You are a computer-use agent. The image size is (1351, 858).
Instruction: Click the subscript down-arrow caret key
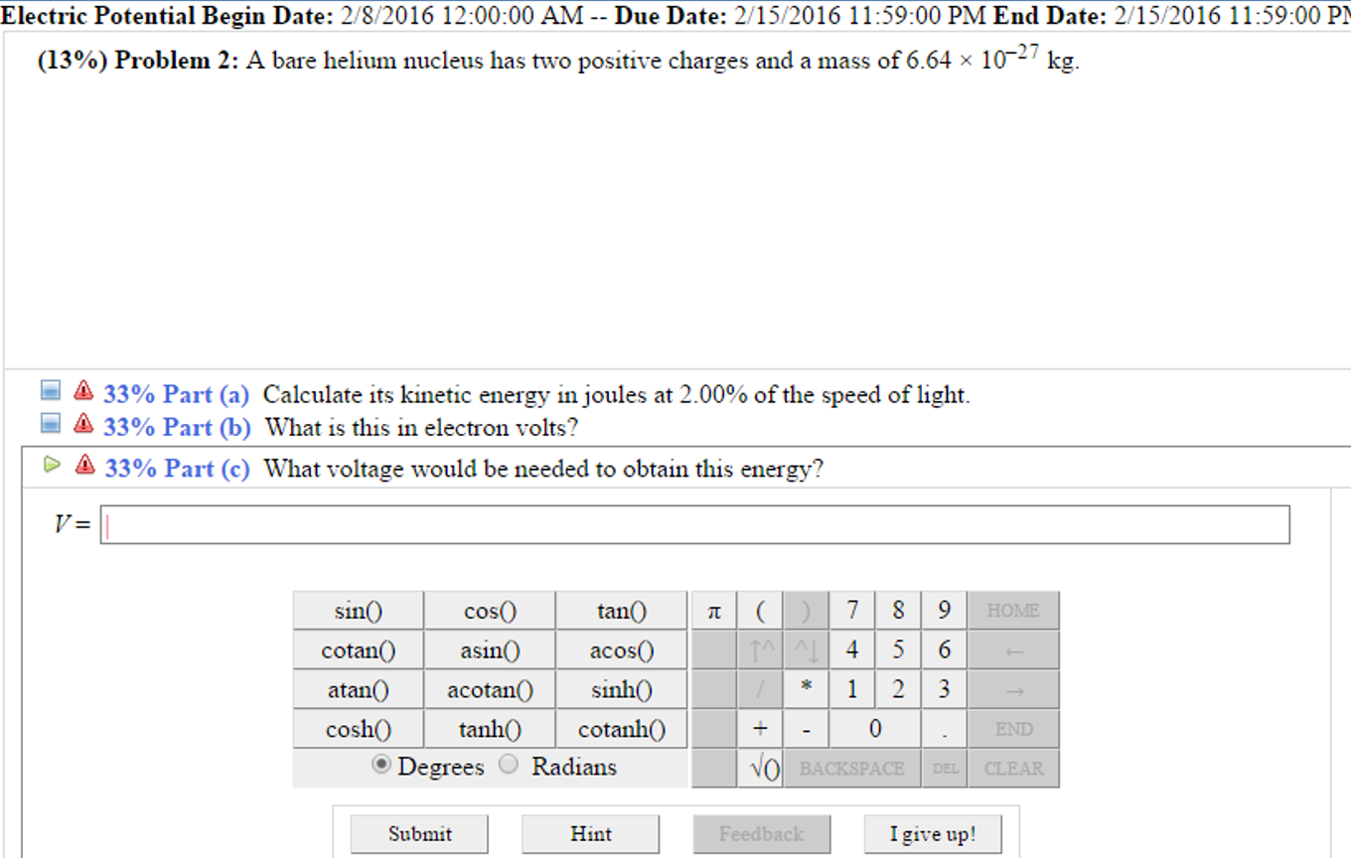806,650
